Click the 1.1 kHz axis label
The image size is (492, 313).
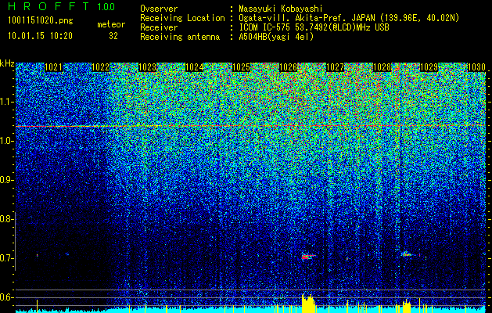[7, 102]
